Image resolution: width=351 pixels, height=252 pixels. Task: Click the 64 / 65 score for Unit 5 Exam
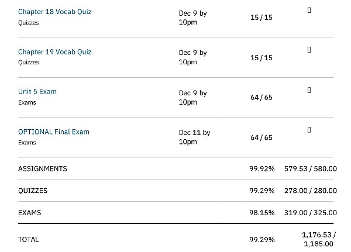pyautogui.click(x=261, y=98)
